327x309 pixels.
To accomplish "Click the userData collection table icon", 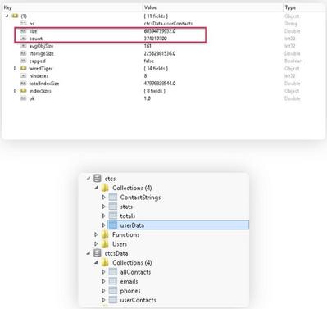I will click(x=113, y=225).
